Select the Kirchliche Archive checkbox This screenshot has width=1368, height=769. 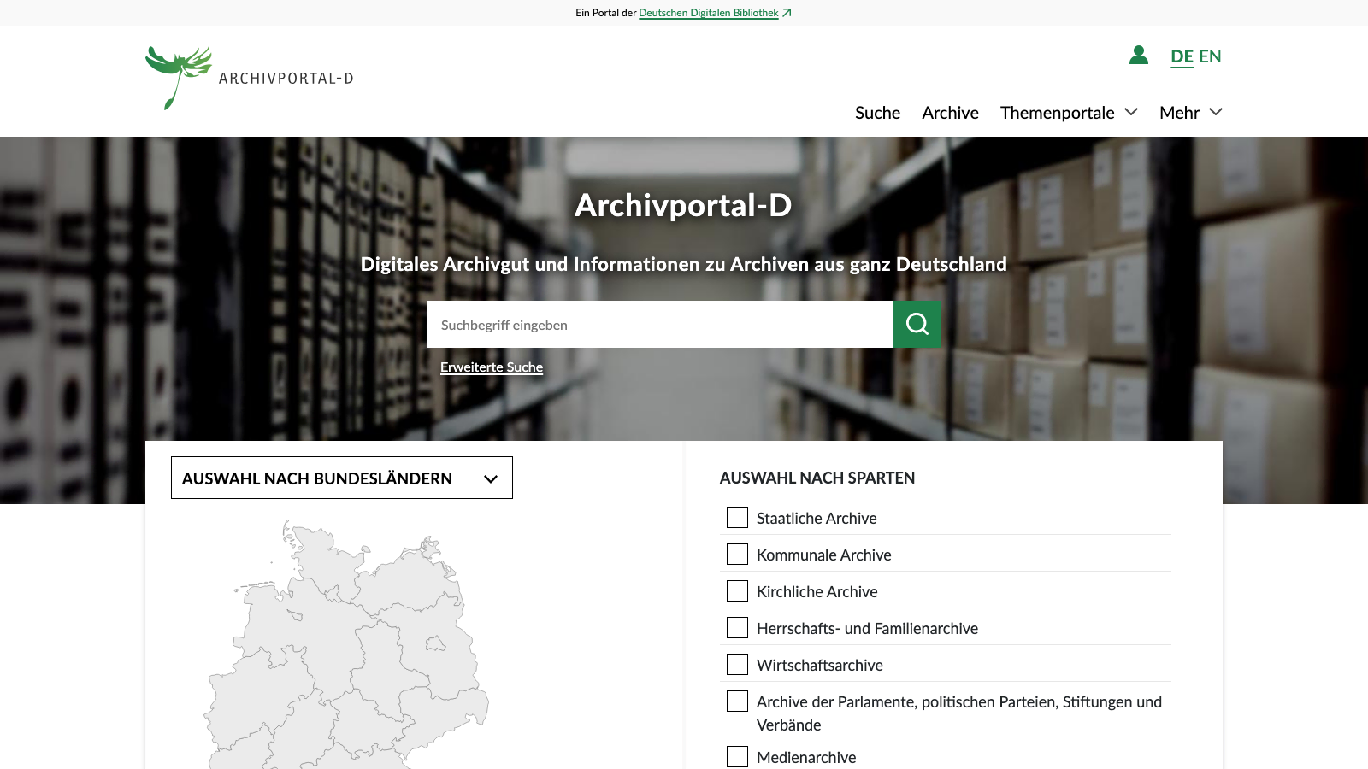tap(737, 590)
